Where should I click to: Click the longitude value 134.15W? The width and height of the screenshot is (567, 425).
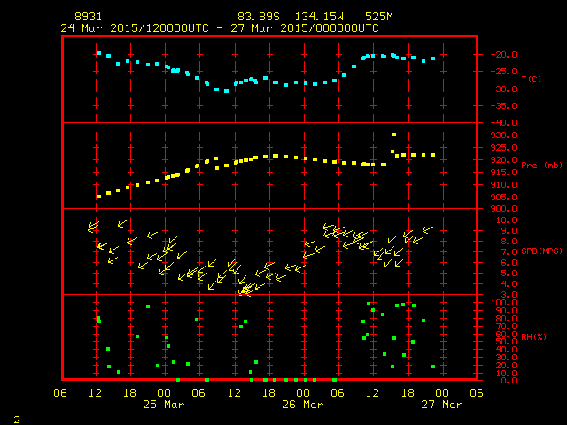tap(319, 17)
